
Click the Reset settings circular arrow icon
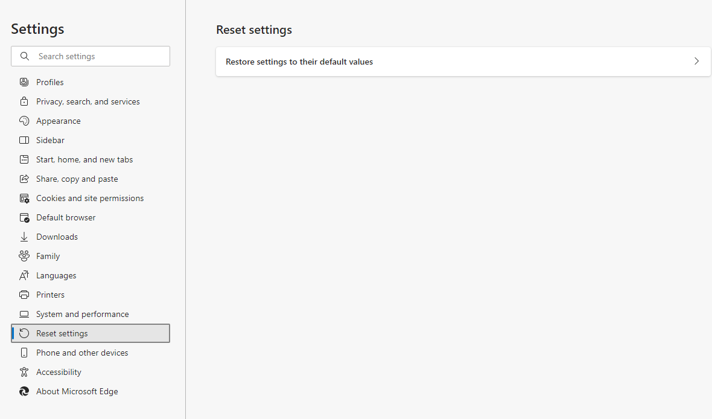point(24,333)
